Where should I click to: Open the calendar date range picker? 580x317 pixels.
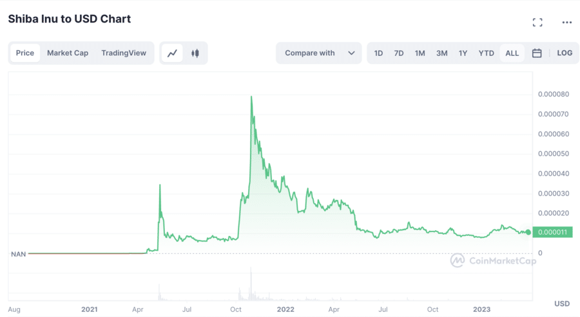(x=537, y=53)
